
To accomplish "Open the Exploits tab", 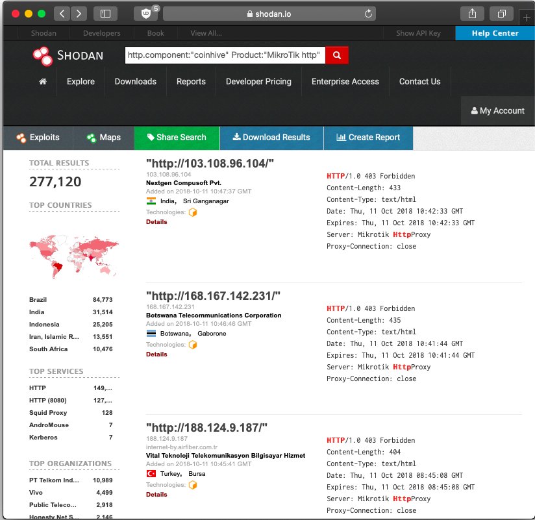I will click(38, 138).
